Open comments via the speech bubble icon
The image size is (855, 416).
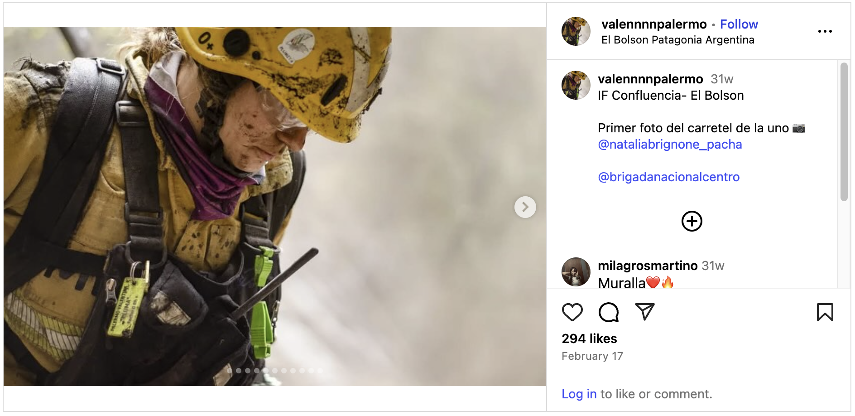click(x=608, y=312)
